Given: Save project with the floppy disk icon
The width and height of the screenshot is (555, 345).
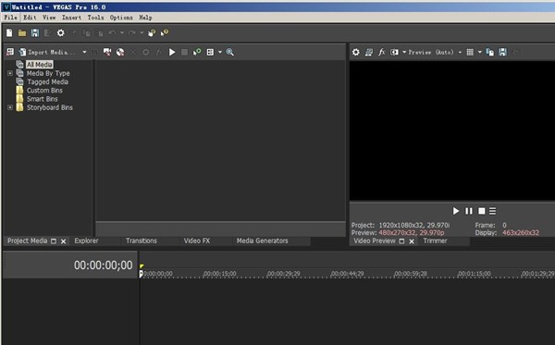Looking at the screenshot, I should pos(35,33).
